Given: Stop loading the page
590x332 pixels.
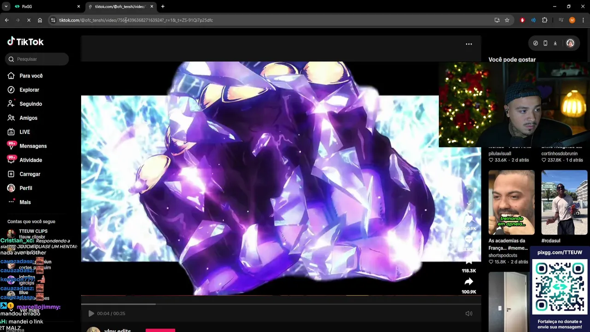Looking at the screenshot, I should click(x=29, y=20).
